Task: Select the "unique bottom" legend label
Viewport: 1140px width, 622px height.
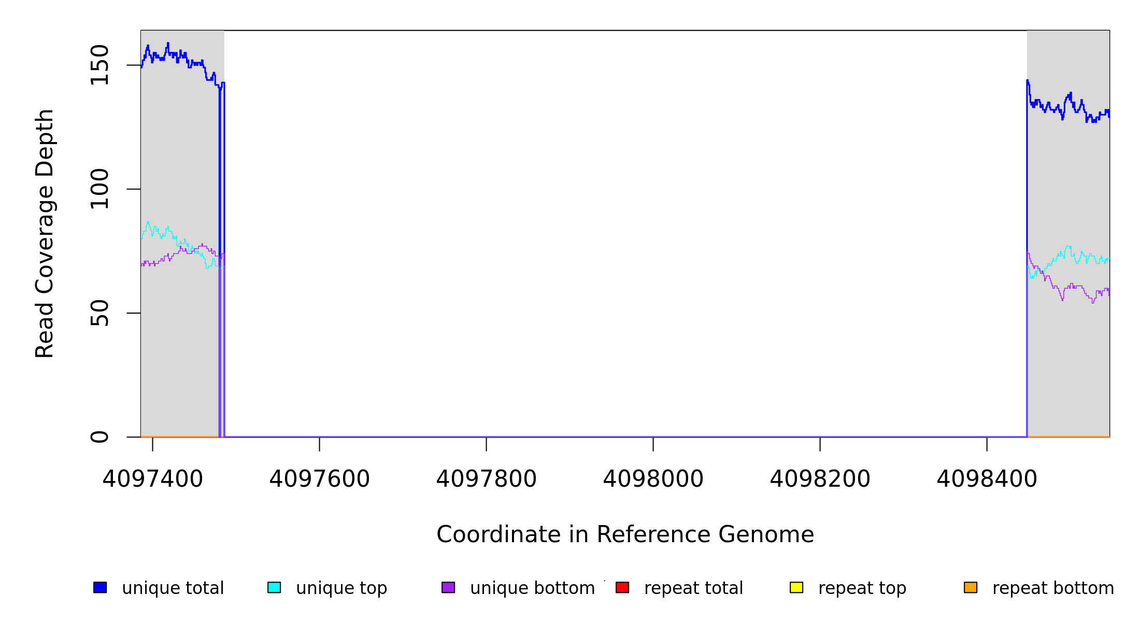Action: point(532,588)
